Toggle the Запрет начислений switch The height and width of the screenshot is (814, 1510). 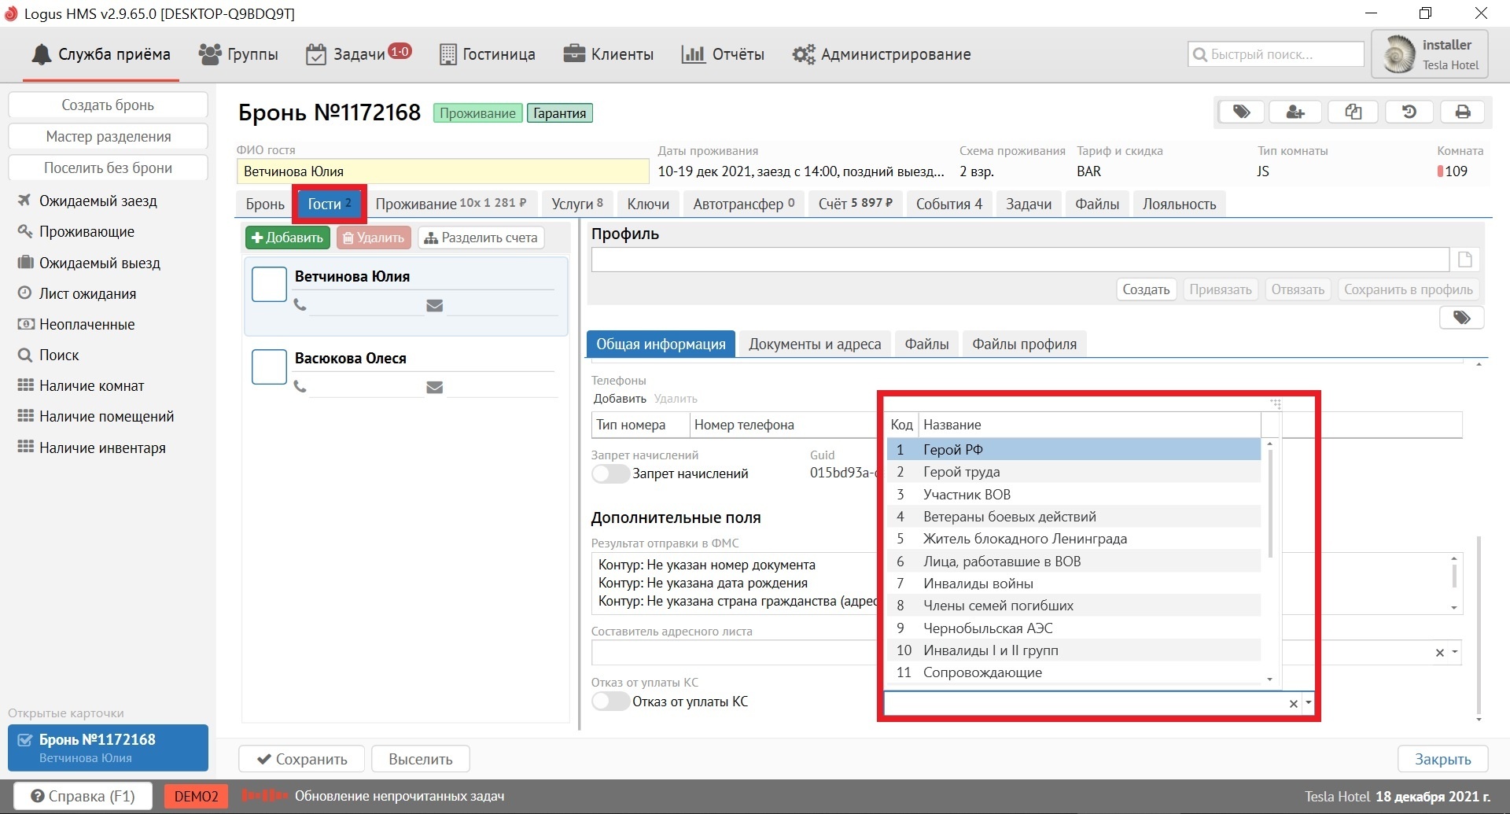tap(610, 473)
